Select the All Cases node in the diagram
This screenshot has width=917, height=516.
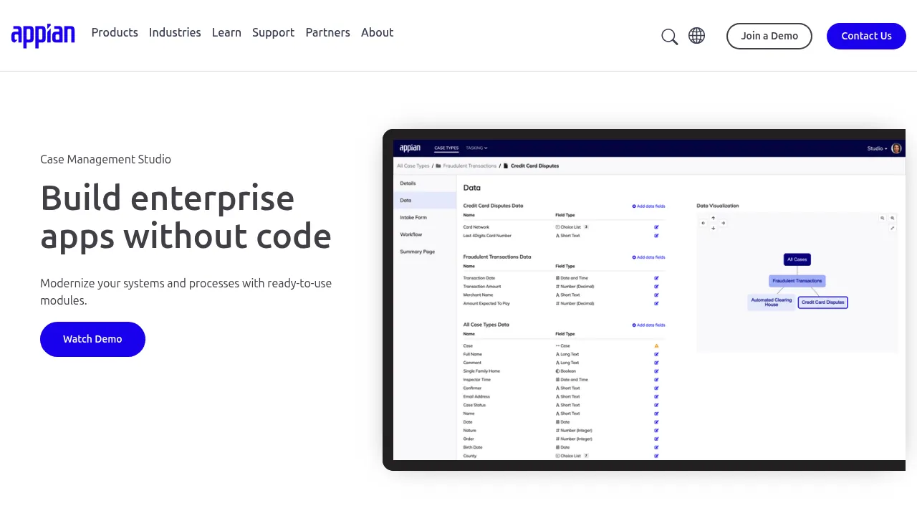click(x=797, y=259)
